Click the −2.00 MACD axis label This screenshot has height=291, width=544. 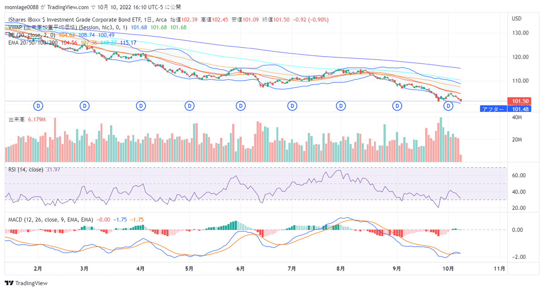pyautogui.click(x=518, y=257)
